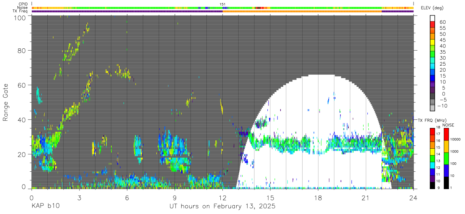Select the yellow 14–15 MHz TX FRQ swatch

[x=432, y=151]
